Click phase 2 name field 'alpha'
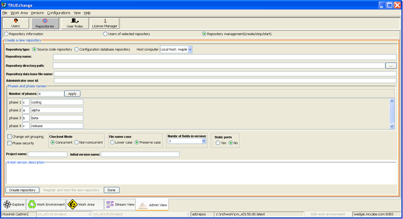403x219 pixels. click(57, 110)
